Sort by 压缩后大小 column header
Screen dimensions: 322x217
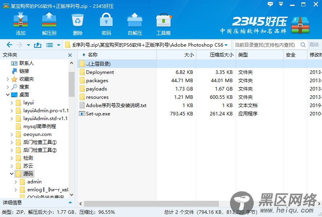click(216, 55)
